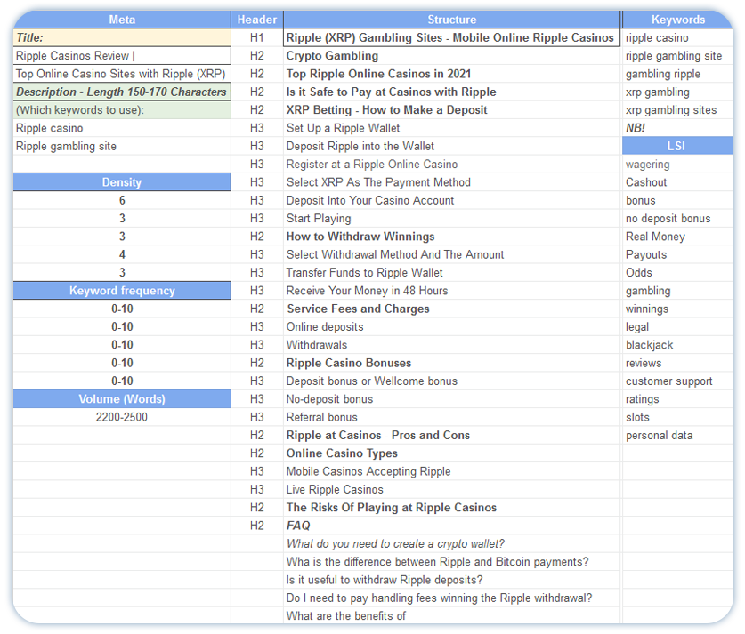Viewport: 745px width, 634px height.
Task: Click the "Volume (Words)" section header
Action: coord(122,399)
